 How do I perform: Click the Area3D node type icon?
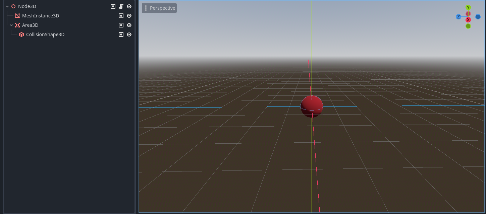tap(17, 25)
